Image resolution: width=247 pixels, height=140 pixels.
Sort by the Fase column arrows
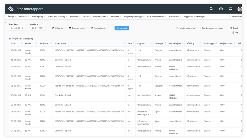134,43
